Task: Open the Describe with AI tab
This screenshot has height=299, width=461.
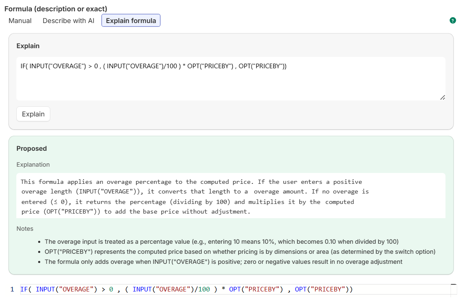Action: 68,21
